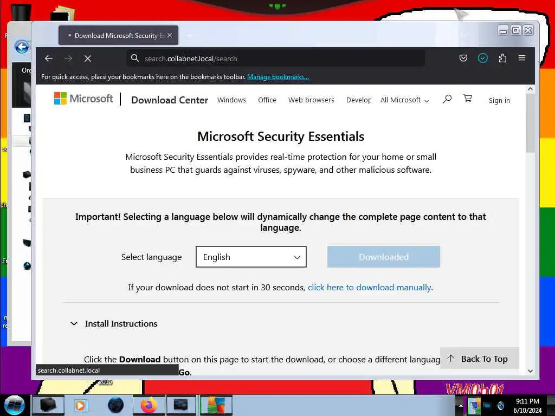Show hidden tray icons arrow
This screenshot has height=416, width=555.
pyautogui.click(x=461, y=405)
